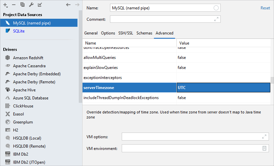Open the VM environment variables list icon
The image size is (274, 166).
point(264,148)
